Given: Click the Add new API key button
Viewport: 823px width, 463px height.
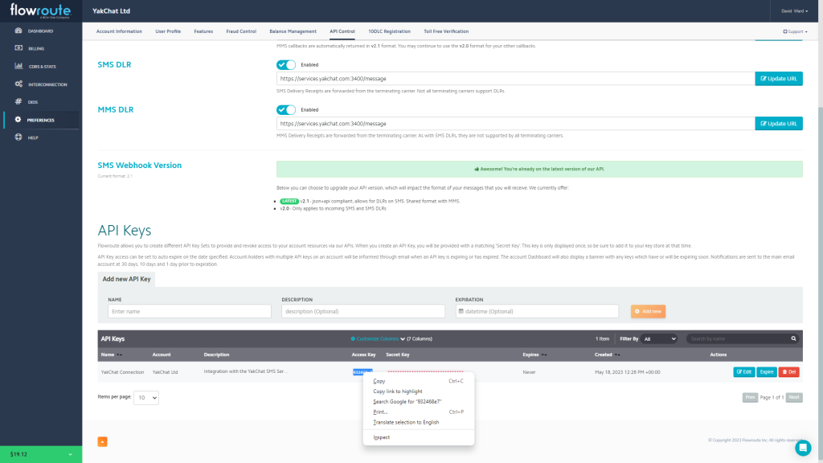Looking at the screenshot, I should coord(649,311).
